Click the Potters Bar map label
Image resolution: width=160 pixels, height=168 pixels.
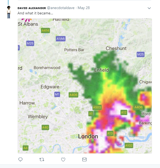(74, 50)
